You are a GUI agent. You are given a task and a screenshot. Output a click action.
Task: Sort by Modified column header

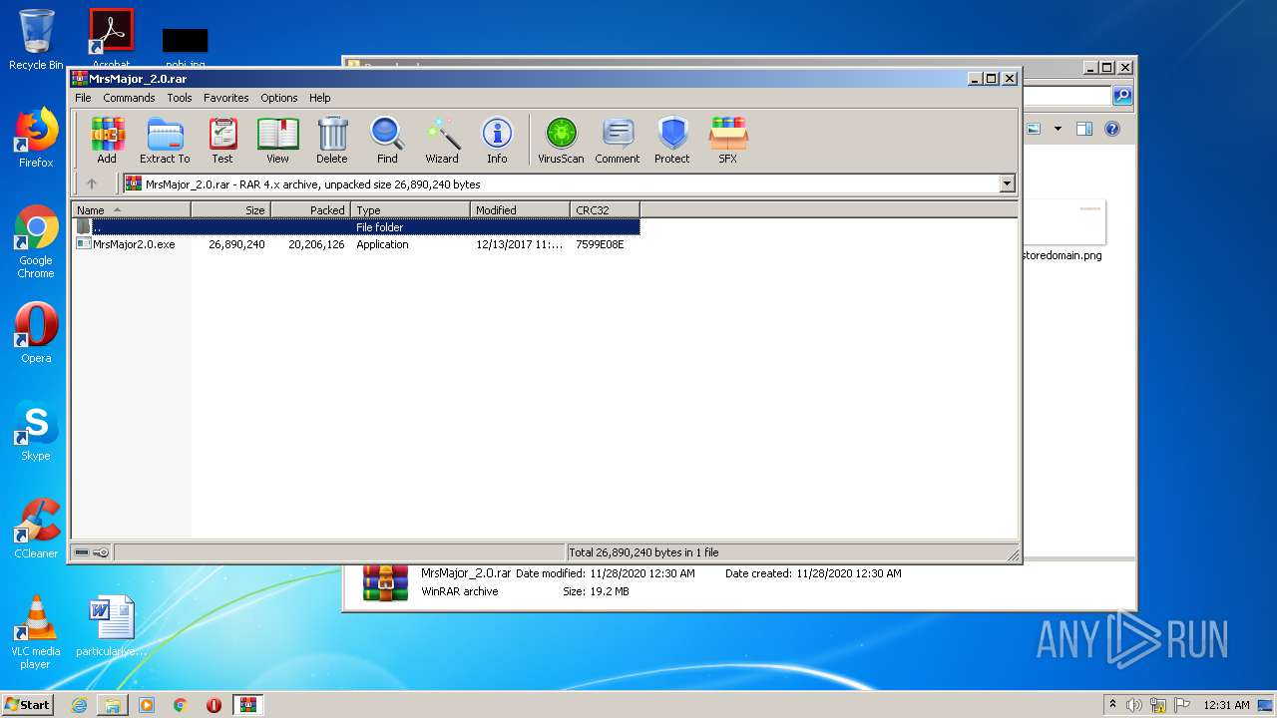click(x=520, y=209)
